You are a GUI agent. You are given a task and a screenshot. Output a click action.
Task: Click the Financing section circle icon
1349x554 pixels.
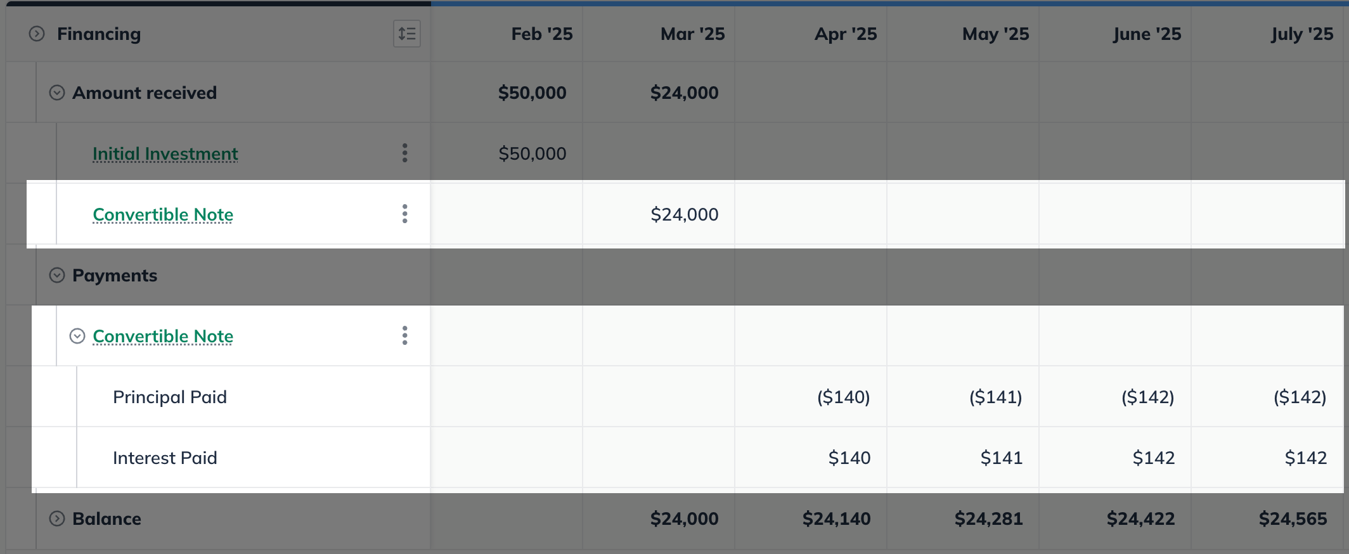pyautogui.click(x=36, y=34)
